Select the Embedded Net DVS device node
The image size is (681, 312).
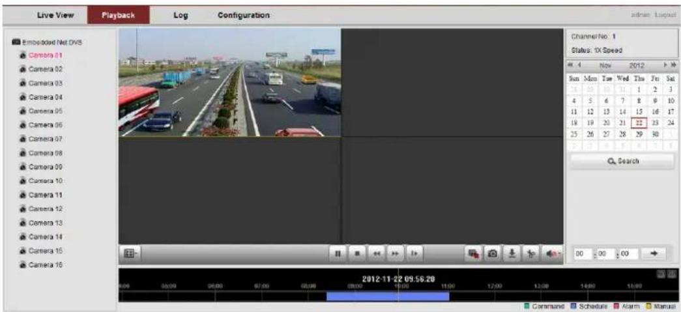pyautogui.click(x=48, y=42)
